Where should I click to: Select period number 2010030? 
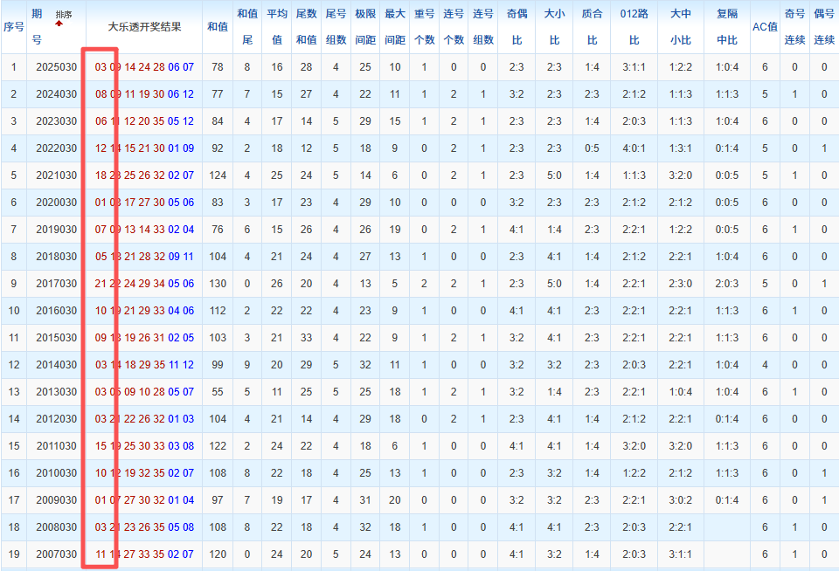pyautogui.click(x=56, y=473)
